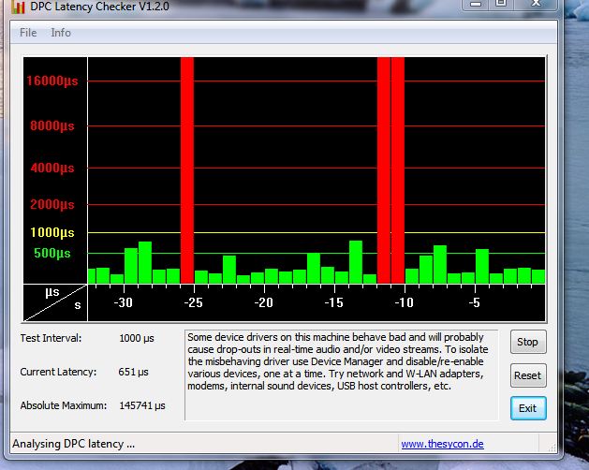Click the -20 seconds axis label

(x=264, y=302)
